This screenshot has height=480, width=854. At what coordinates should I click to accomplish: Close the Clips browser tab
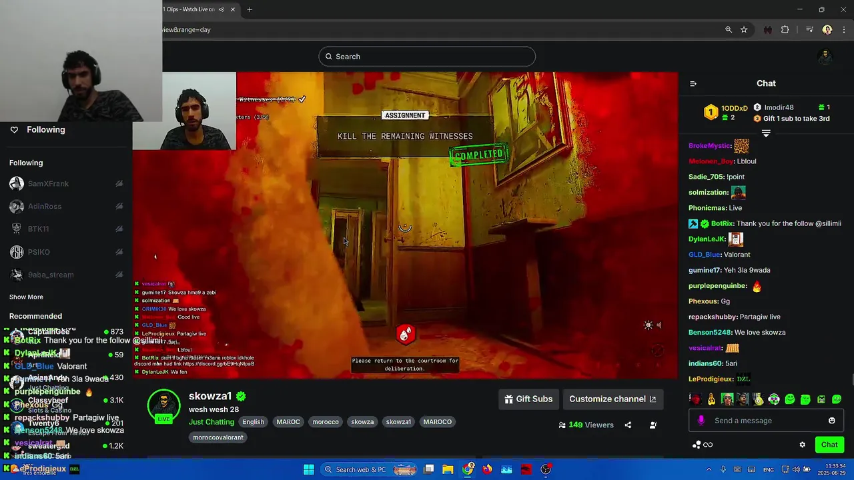(233, 9)
